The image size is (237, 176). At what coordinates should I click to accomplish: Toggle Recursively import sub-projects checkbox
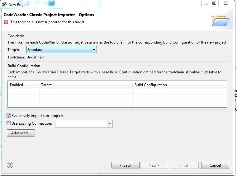tap(9, 116)
